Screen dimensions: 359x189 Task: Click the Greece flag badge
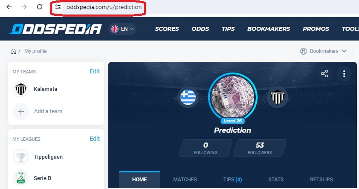pyautogui.click(x=188, y=97)
